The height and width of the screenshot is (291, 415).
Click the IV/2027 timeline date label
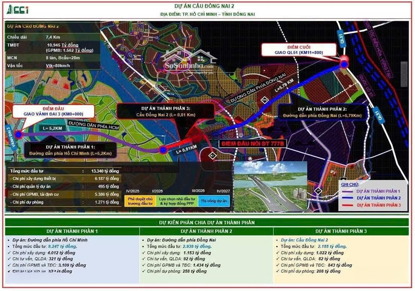point(223,191)
